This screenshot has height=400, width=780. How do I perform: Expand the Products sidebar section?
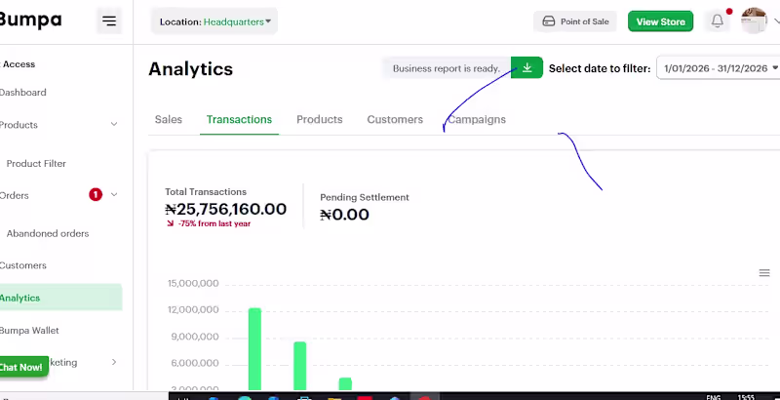tap(114, 124)
